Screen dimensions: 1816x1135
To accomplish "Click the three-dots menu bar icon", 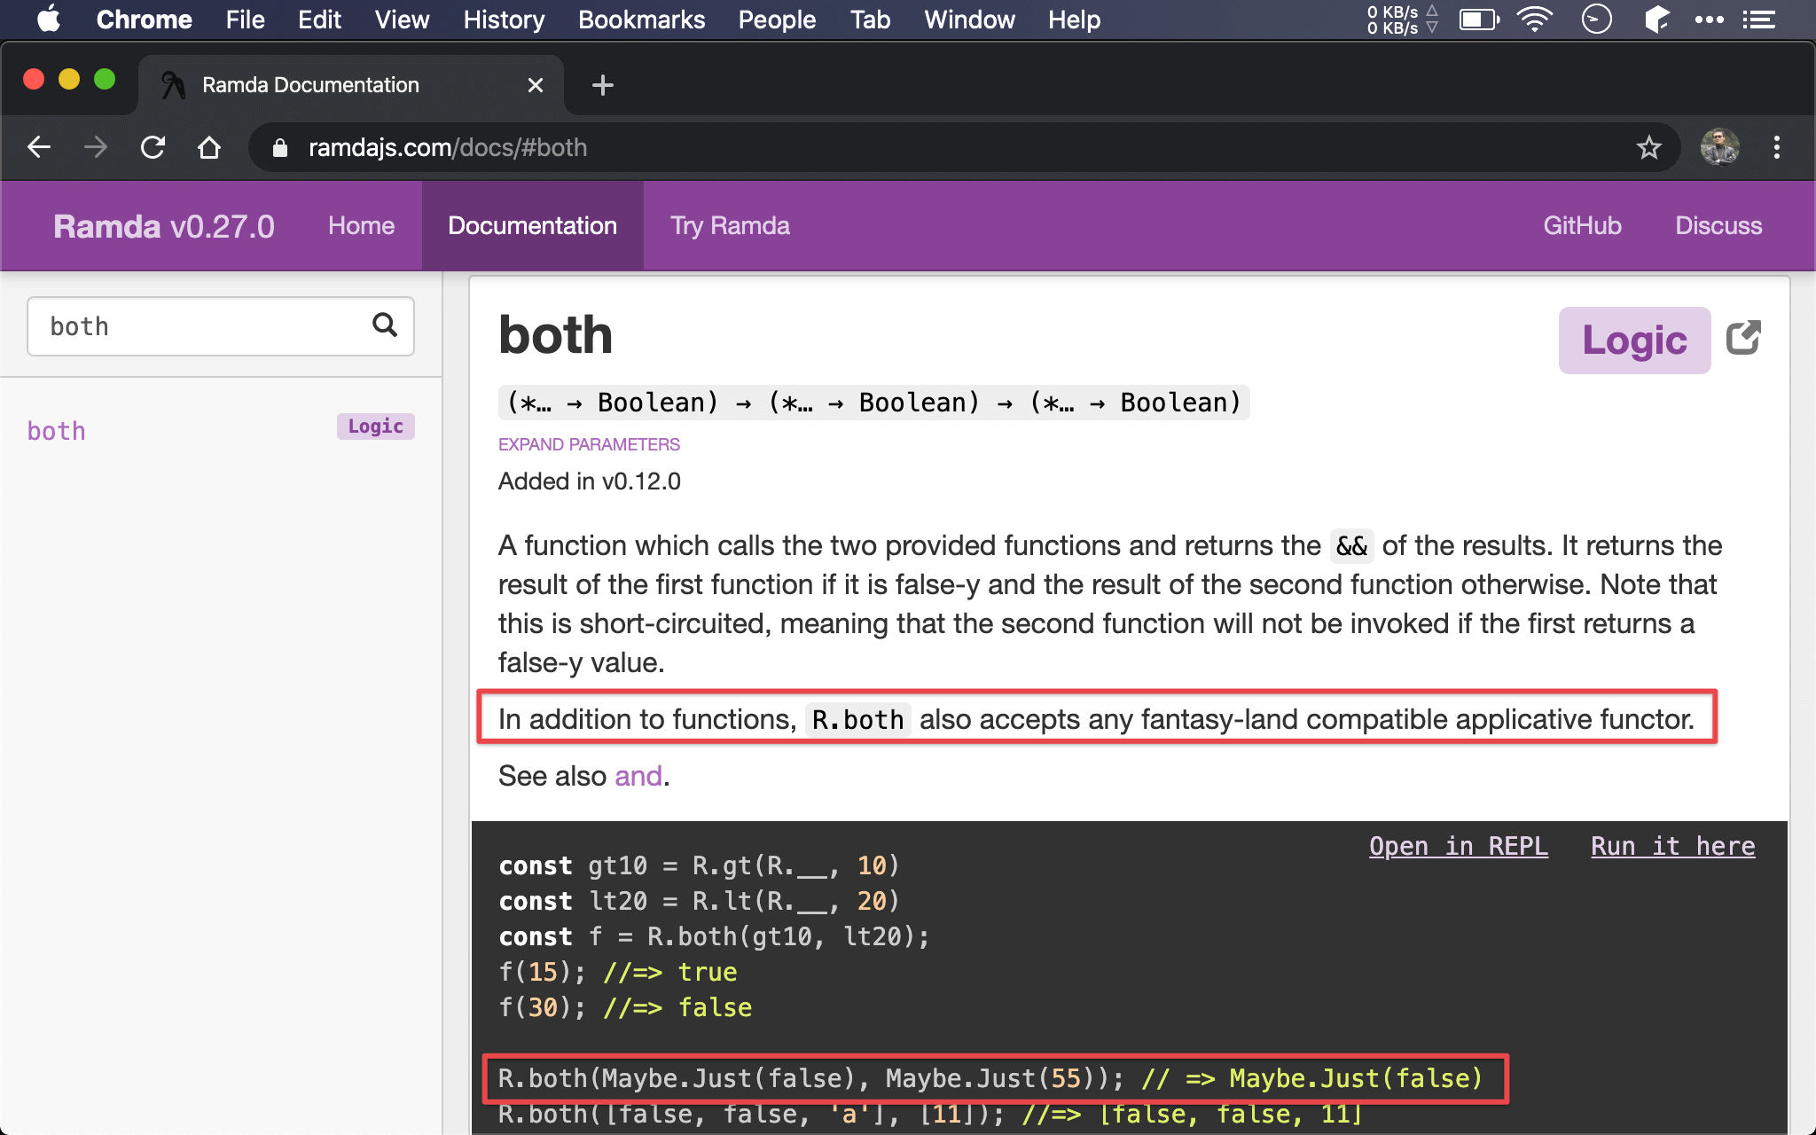I will click(x=1709, y=20).
